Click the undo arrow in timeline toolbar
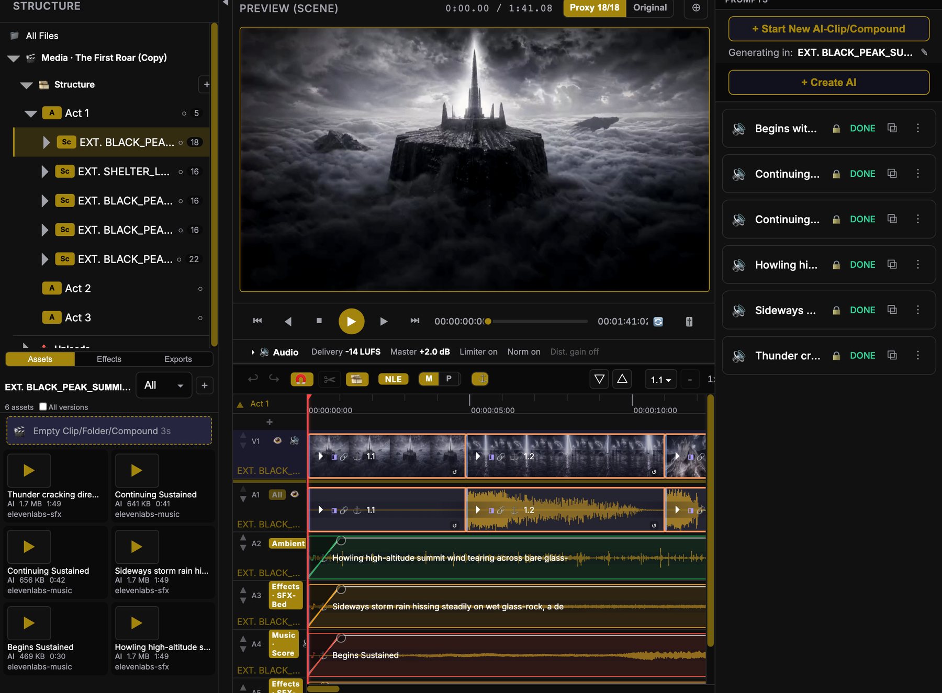 pyautogui.click(x=253, y=378)
